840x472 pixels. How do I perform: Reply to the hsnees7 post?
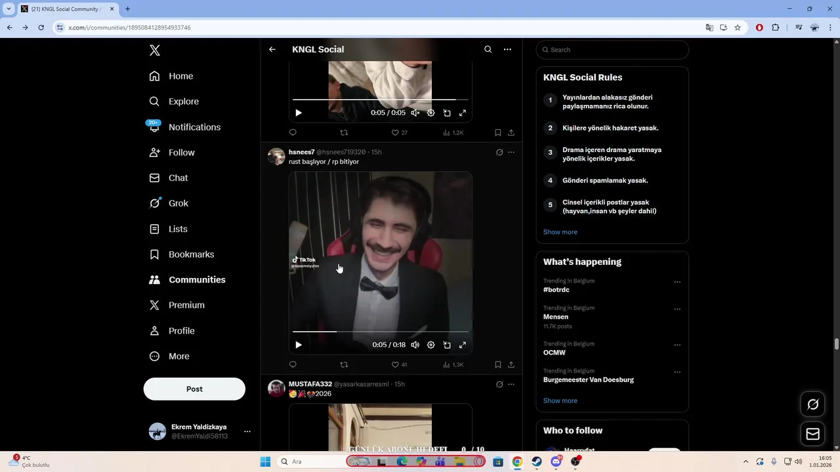point(293,364)
